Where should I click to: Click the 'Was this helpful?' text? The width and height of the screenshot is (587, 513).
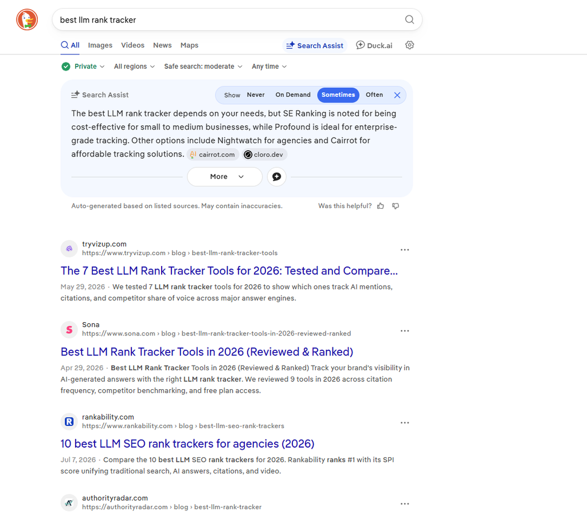(345, 206)
